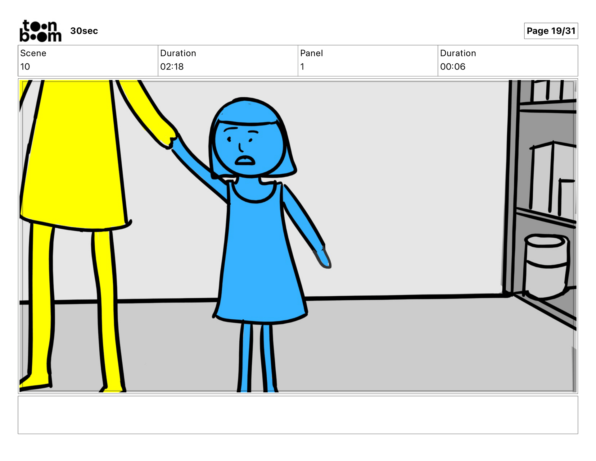The width and height of the screenshot is (596, 461).
Task: Select the Scene label cell
Action: pos(33,53)
